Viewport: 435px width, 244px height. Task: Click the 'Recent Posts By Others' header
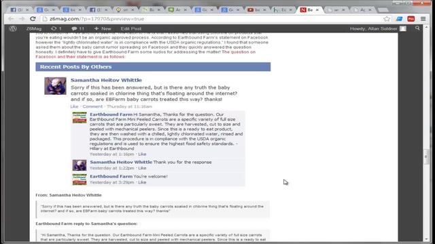coord(153,66)
